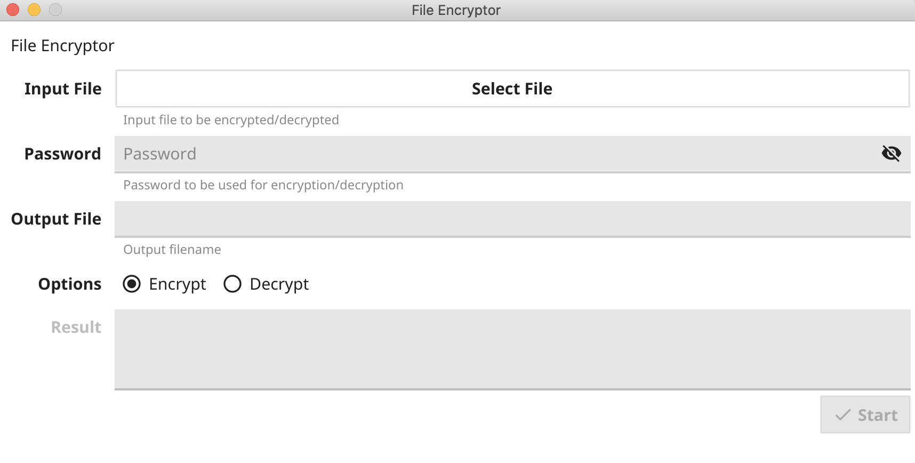Click the input file helper description text

pyautogui.click(x=231, y=120)
